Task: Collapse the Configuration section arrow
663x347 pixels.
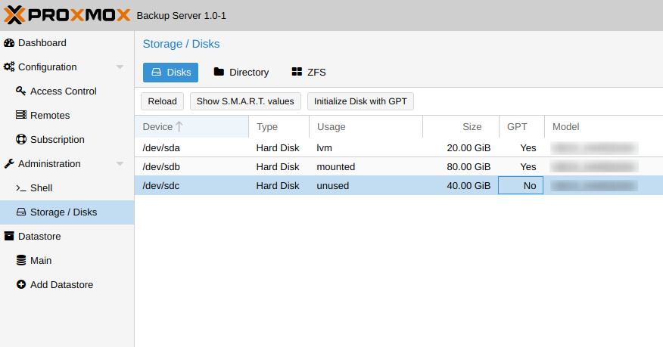Action: coord(120,67)
